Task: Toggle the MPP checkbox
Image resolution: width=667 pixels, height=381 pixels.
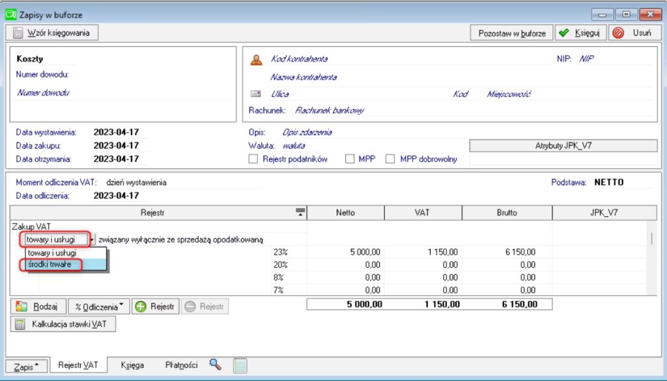Action: (x=350, y=159)
